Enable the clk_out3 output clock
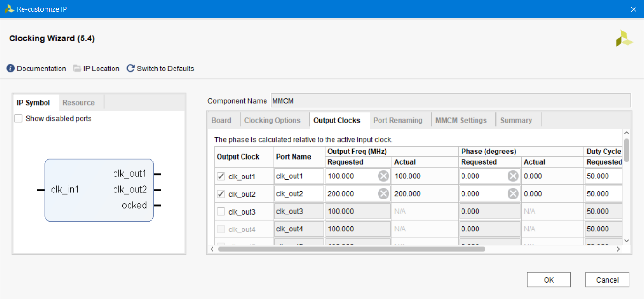 pyautogui.click(x=221, y=212)
